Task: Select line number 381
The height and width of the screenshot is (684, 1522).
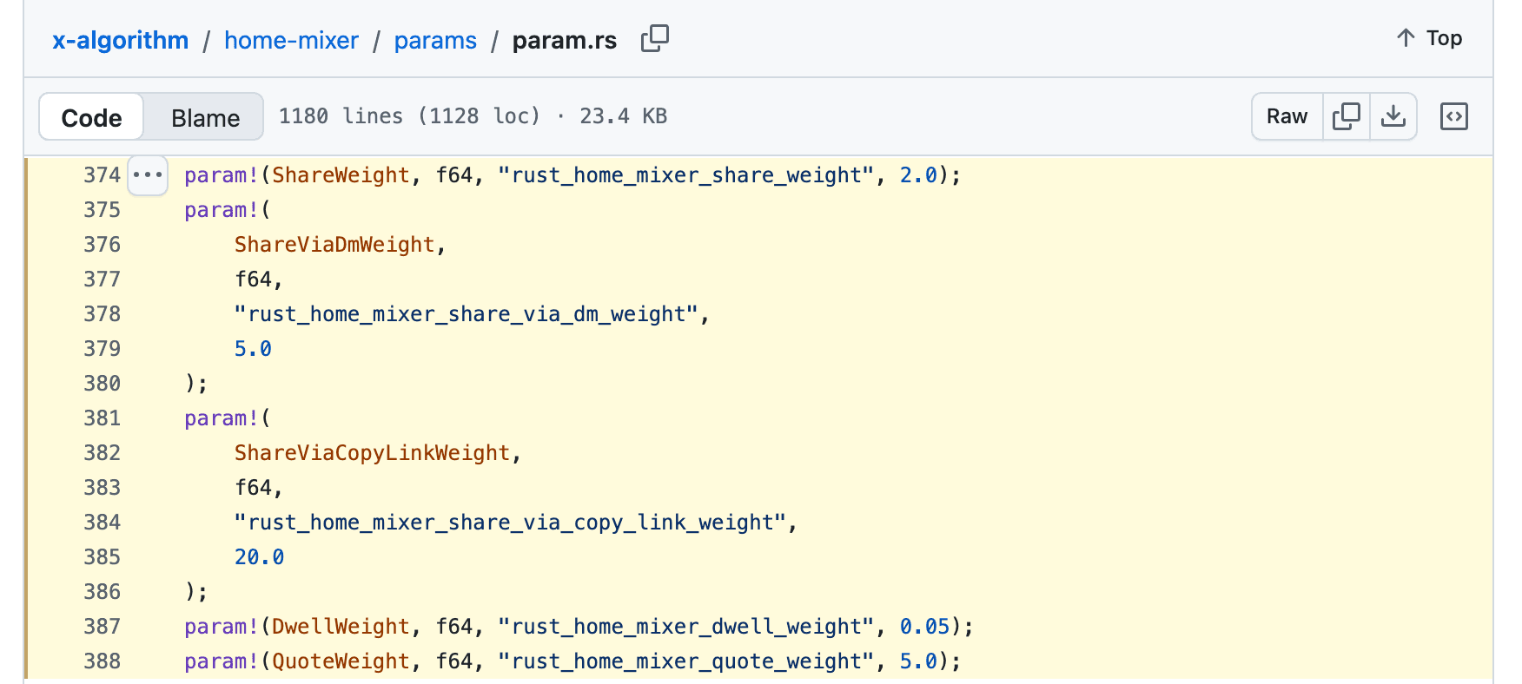Action: [102, 418]
